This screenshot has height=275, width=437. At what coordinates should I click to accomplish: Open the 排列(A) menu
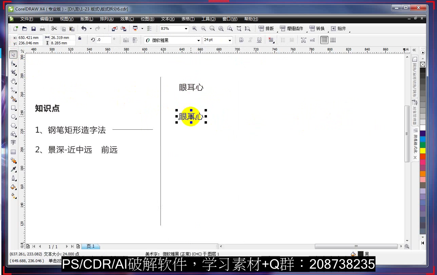(107, 19)
